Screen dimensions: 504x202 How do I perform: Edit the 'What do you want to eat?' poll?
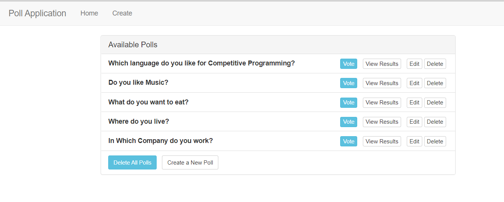414,103
